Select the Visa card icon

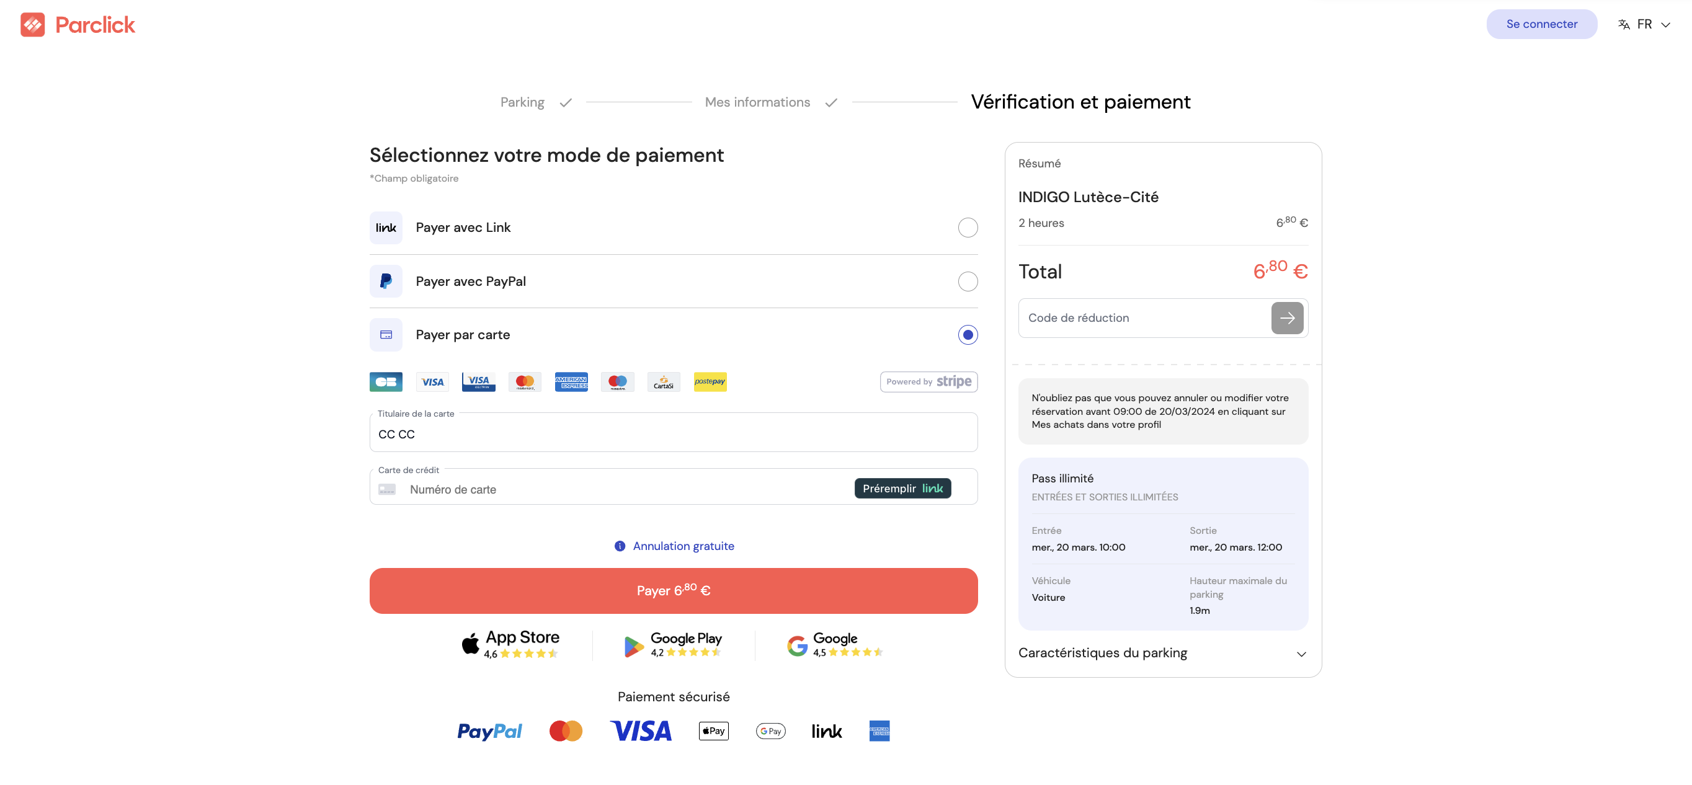tap(432, 382)
